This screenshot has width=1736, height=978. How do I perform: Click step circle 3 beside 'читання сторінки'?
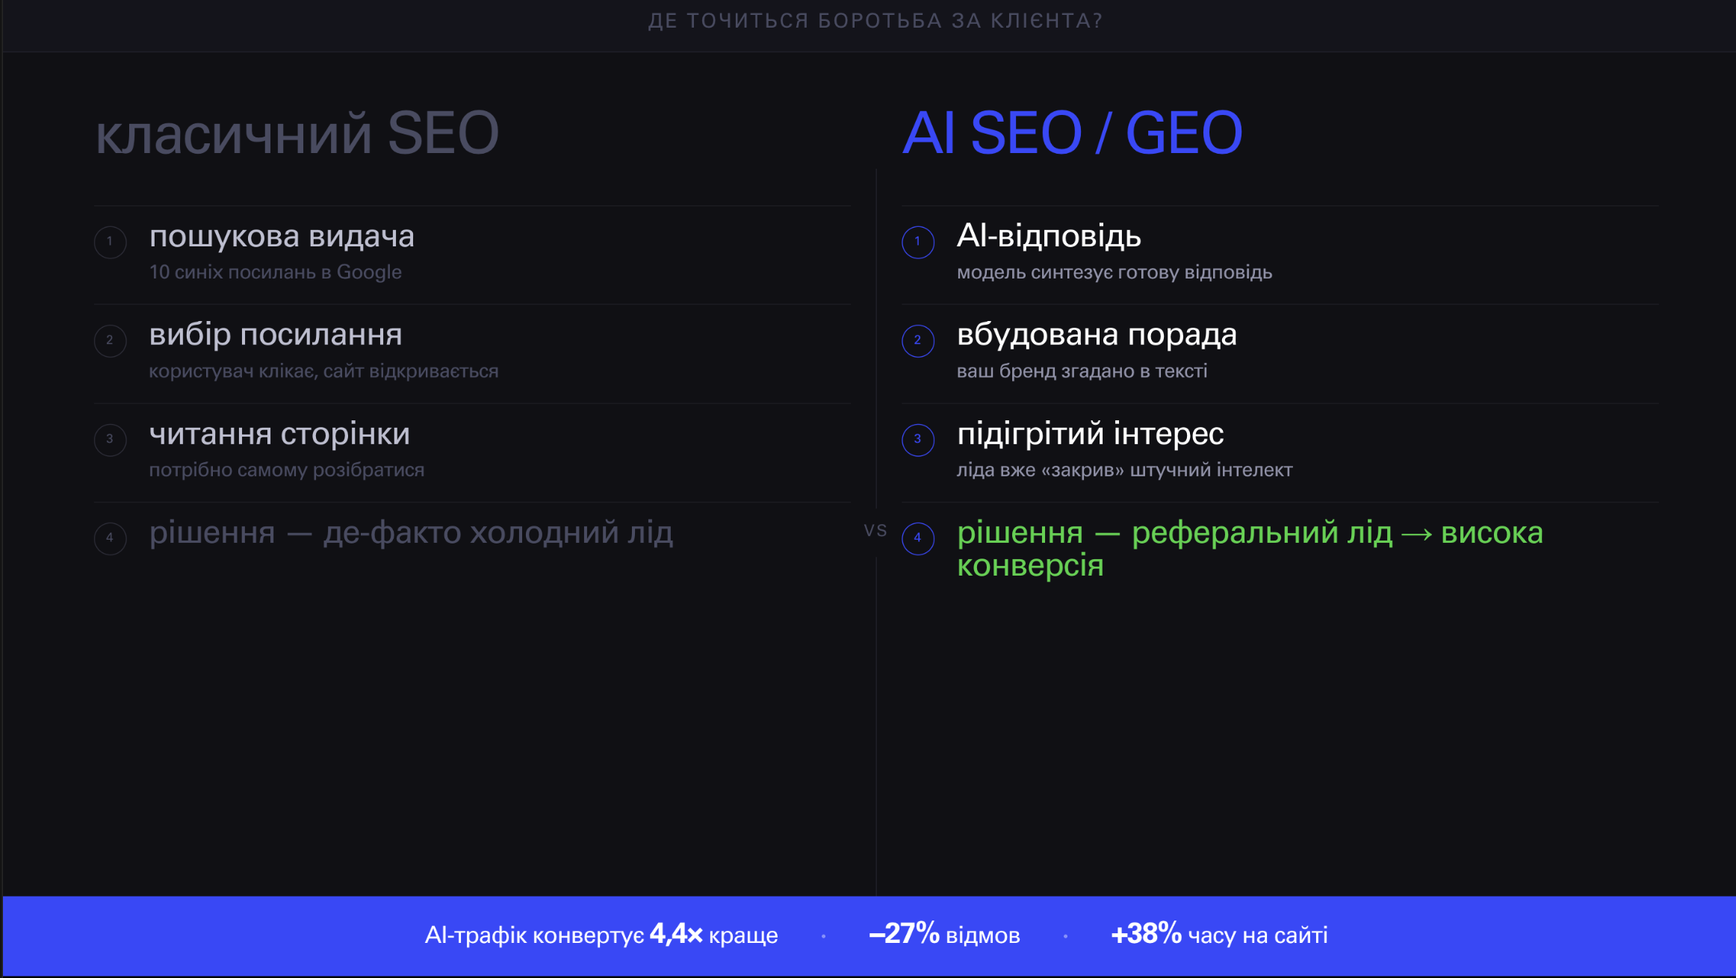pyautogui.click(x=111, y=439)
